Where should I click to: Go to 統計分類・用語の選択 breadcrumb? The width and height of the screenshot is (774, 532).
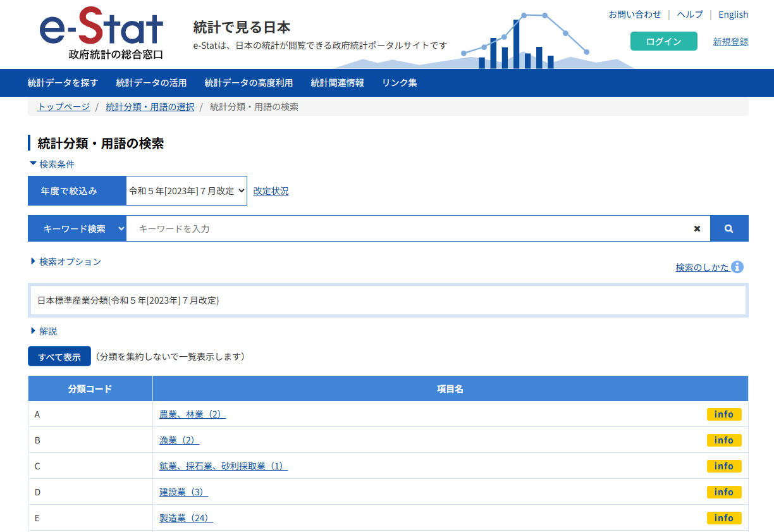tap(150, 107)
